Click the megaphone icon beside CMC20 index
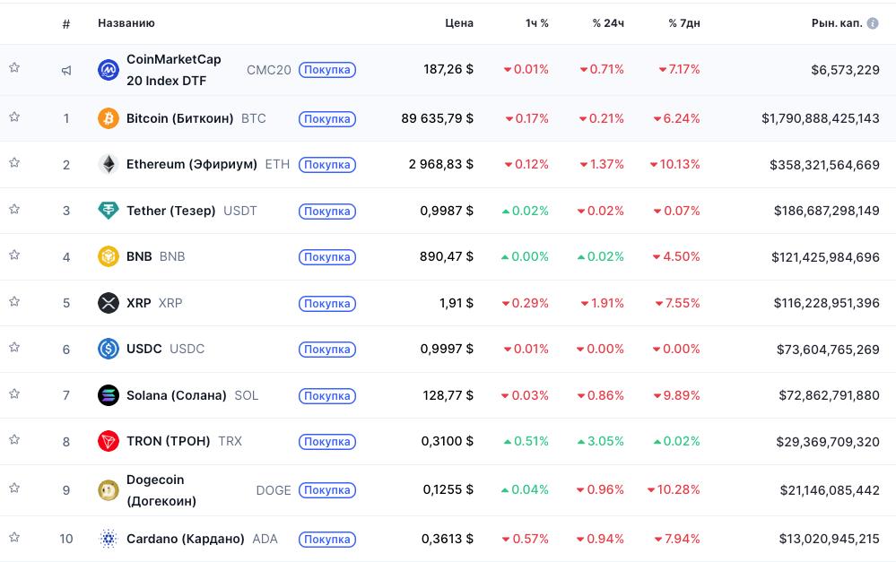 click(x=66, y=70)
